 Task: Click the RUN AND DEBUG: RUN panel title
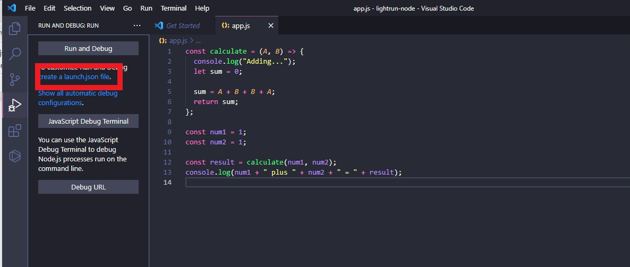point(69,25)
